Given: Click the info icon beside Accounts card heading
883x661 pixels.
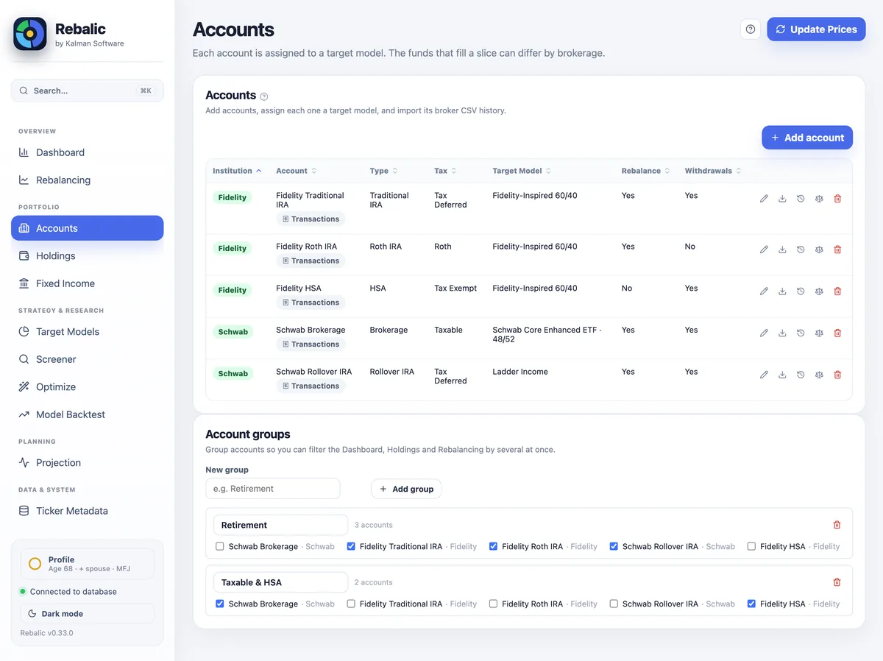Looking at the screenshot, I should tap(264, 96).
